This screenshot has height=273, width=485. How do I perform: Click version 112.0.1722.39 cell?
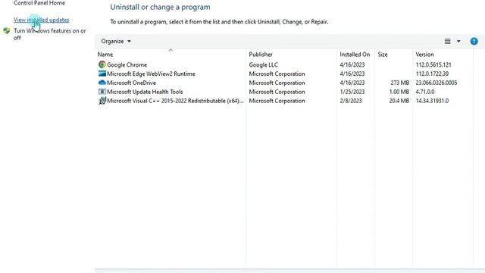[432, 74]
